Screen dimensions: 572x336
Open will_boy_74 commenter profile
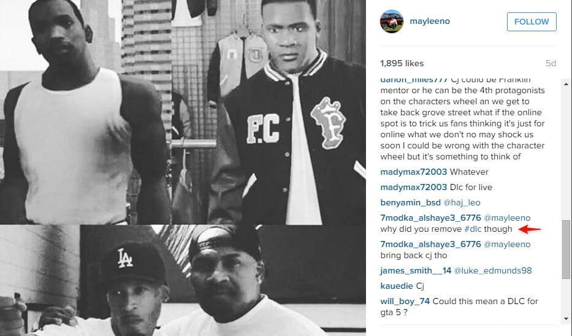[405, 301]
